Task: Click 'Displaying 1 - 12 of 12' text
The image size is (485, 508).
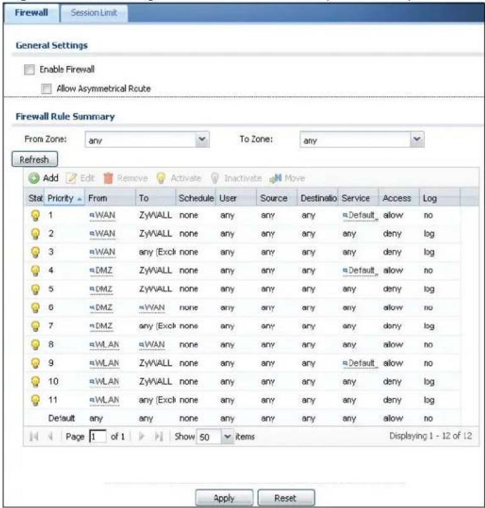Action: point(430,436)
